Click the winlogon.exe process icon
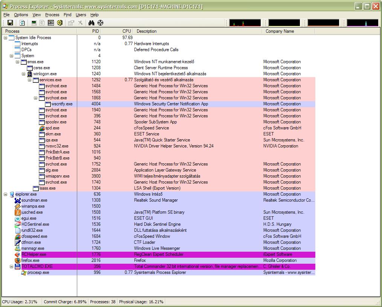Image resolution: width=382 pixels, height=307 pixels. click(x=30, y=74)
